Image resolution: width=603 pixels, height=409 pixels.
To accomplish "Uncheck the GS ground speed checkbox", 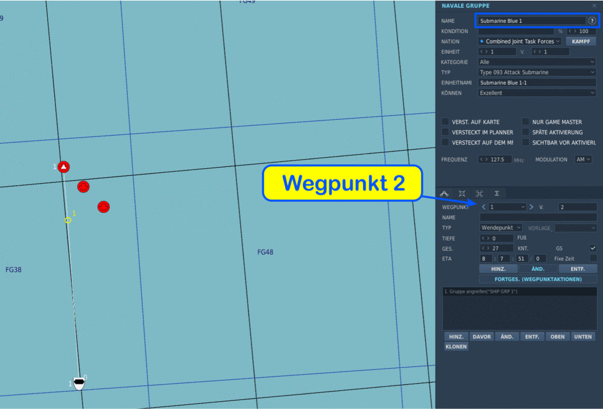I will pos(593,248).
